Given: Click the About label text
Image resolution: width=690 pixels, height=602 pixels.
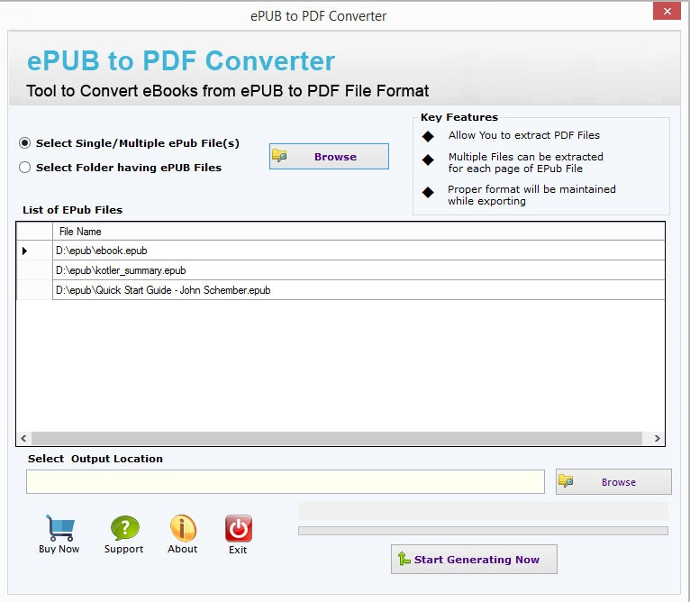Looking at the screenshot, I should [x=182, y=549].
